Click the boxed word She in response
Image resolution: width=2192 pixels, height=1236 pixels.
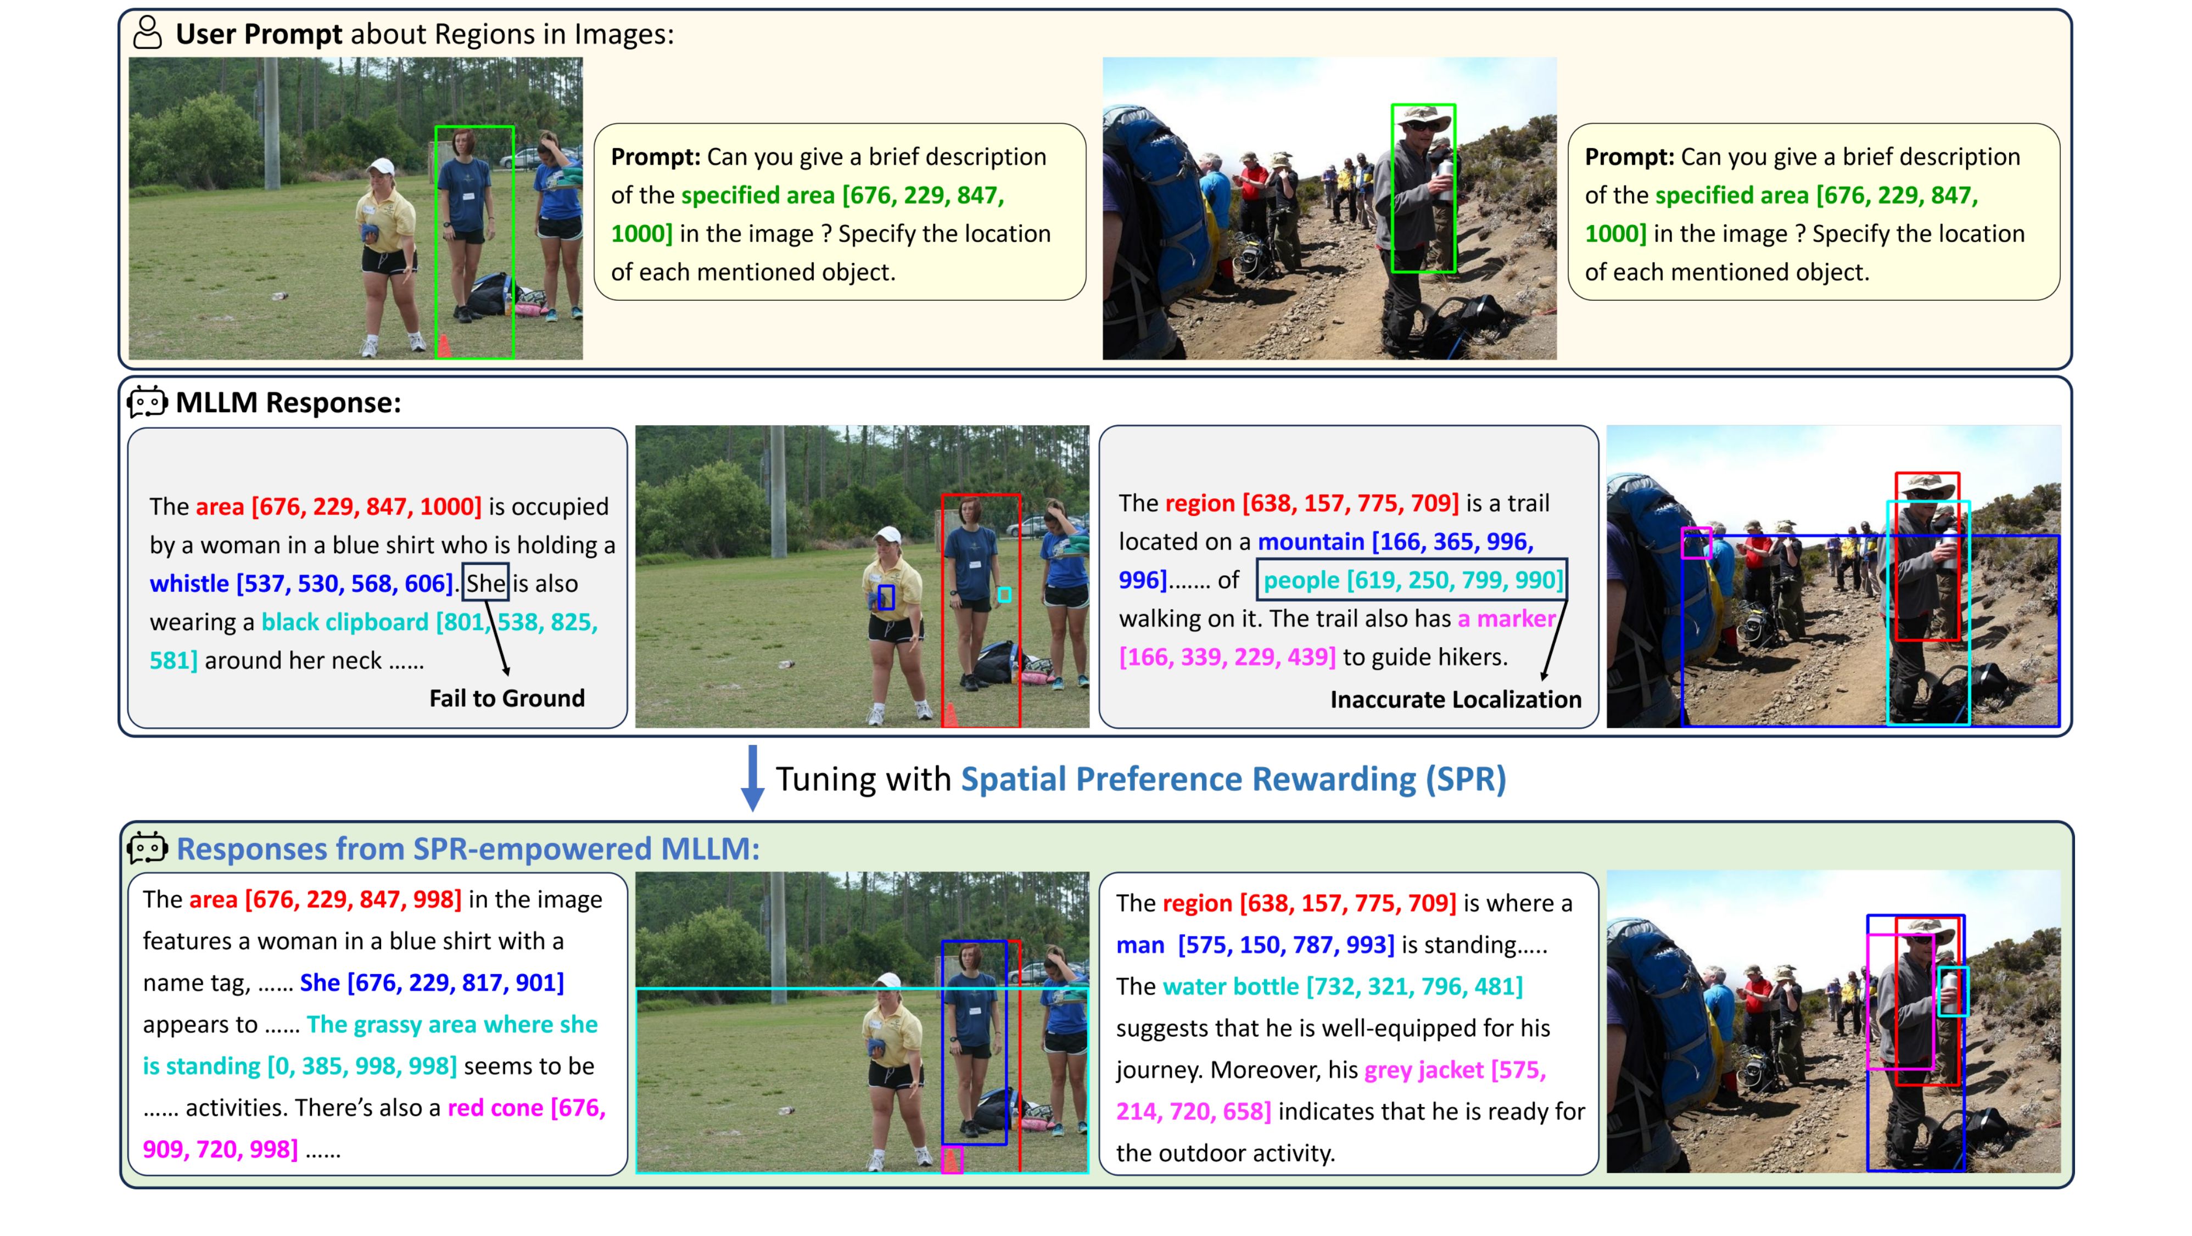485,583
